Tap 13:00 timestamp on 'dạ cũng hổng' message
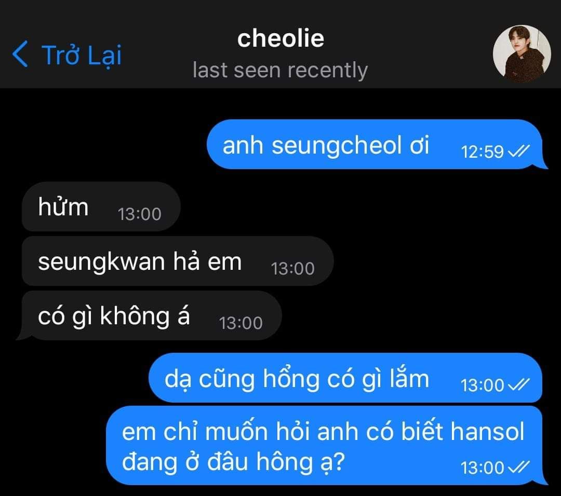Viewport: 561px width, 496px height. [482, 385]
